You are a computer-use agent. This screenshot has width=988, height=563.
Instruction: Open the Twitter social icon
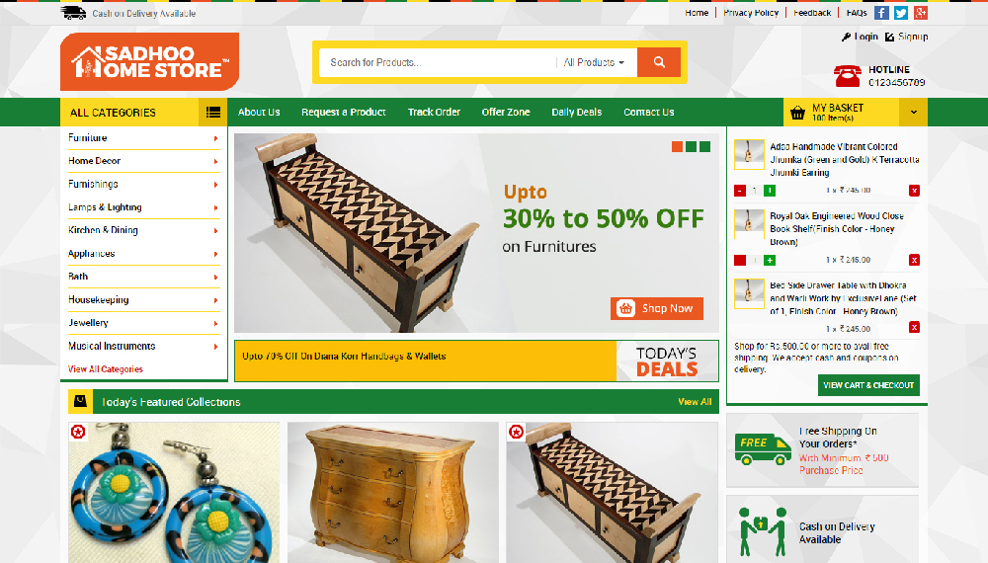[x=901, y=13]
